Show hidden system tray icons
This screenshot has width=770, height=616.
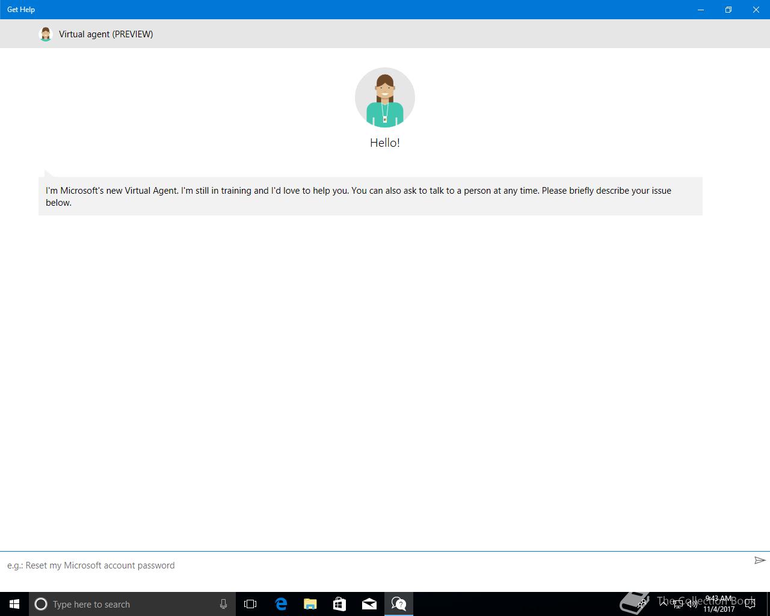pos(664,604)
